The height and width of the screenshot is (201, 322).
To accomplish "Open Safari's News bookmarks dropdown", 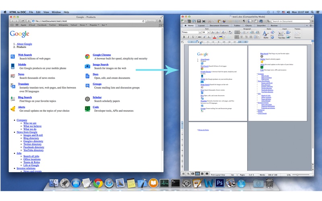I will coord(83,25).
